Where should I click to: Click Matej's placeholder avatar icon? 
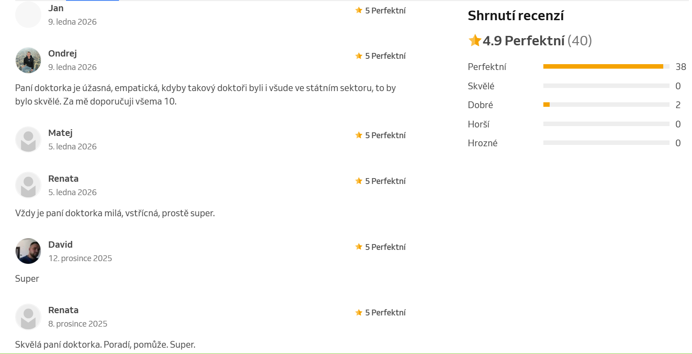[x=28, y=140]
